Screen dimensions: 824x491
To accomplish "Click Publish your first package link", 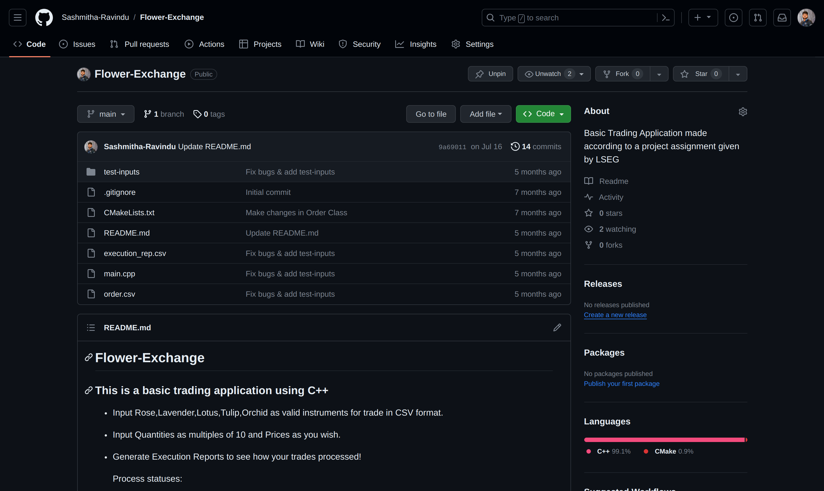I will 621,383.
